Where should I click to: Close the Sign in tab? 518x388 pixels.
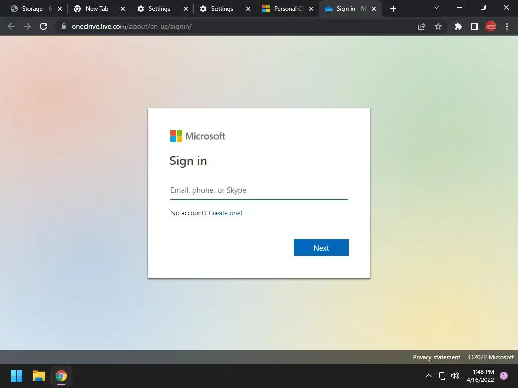point(374,9)
